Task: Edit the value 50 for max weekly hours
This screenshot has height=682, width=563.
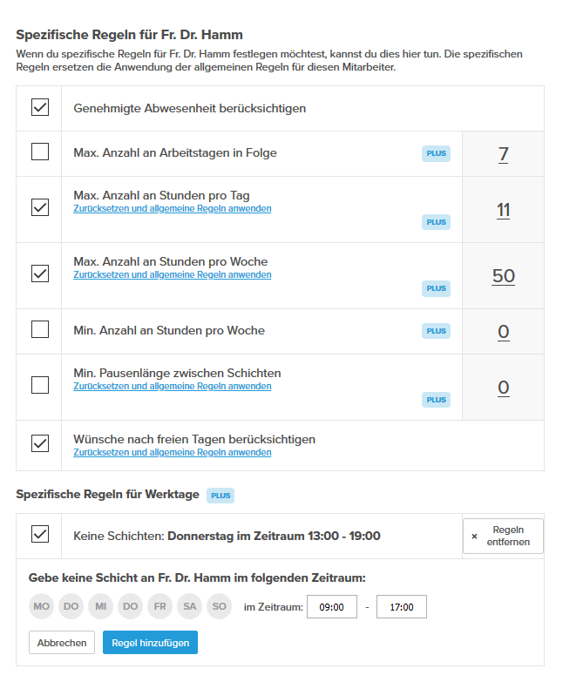Action: [x=503, y=276]
